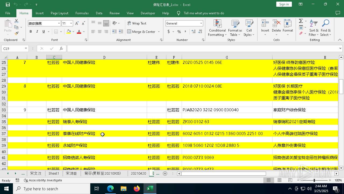The height and width of the screenshot is (194, 344).
Task: Click Merge & Center
Action: pos(141,32)
